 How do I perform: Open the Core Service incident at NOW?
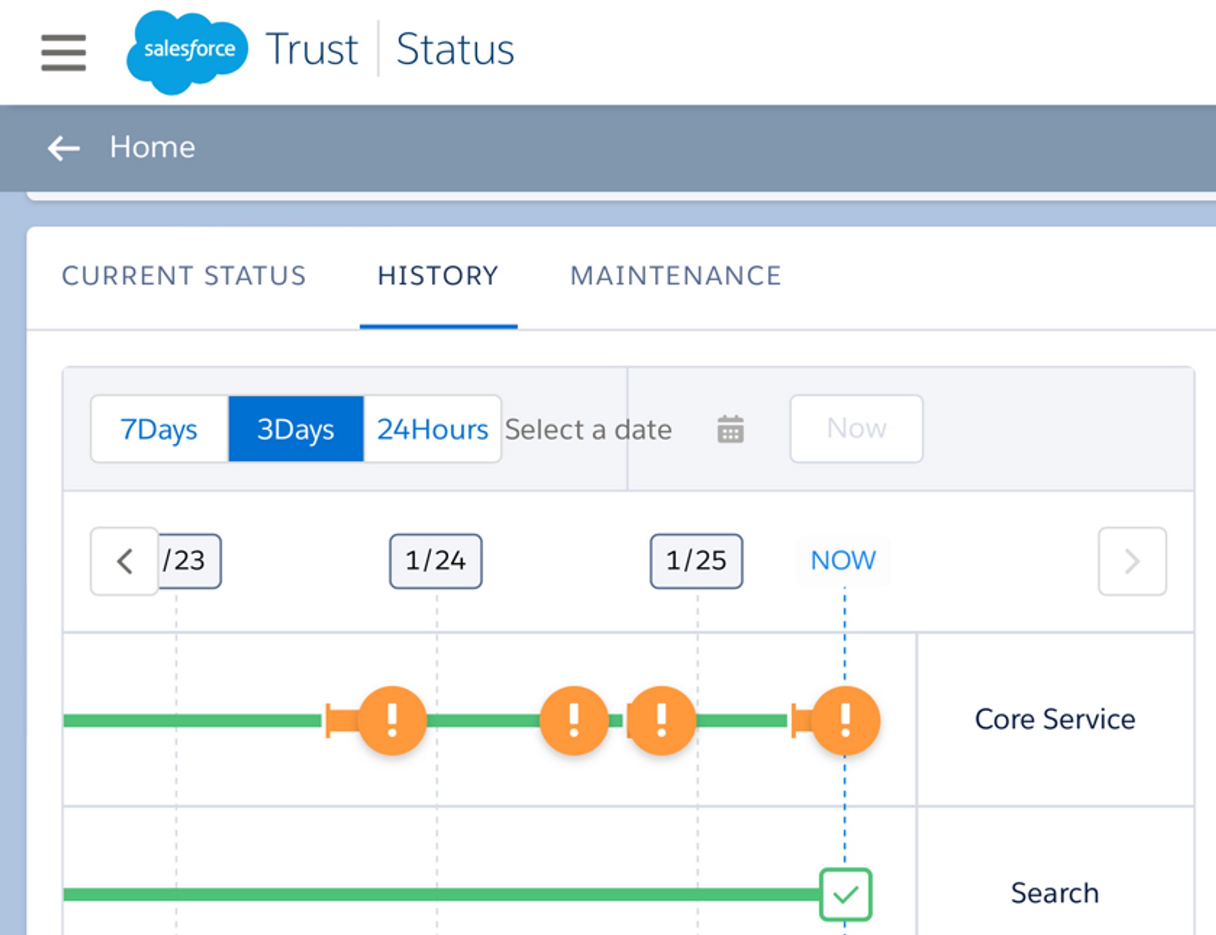(845, 721)
